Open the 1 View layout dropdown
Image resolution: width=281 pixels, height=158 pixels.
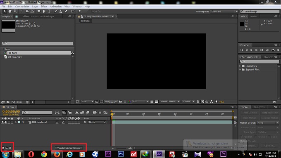188,101
